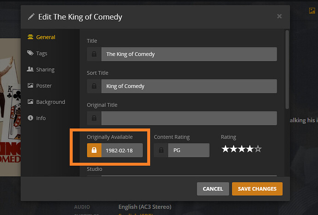318x215 pixels.
Task: Toggle the Original Title lock
Action: click(94, 118)
